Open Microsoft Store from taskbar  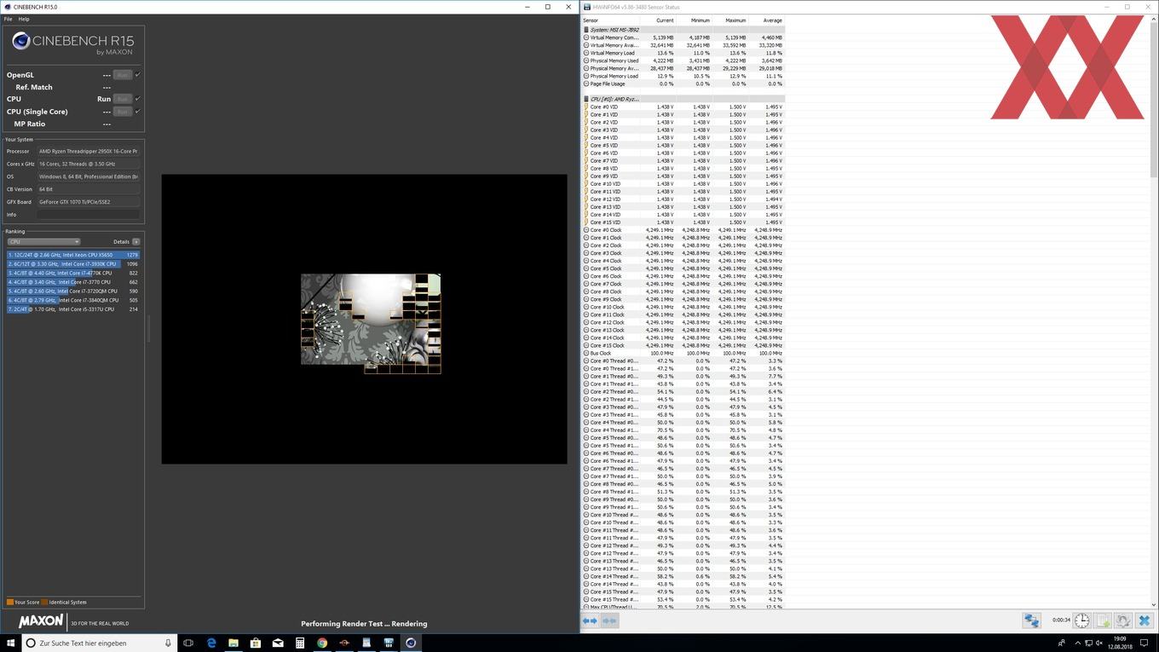(256, 643)
